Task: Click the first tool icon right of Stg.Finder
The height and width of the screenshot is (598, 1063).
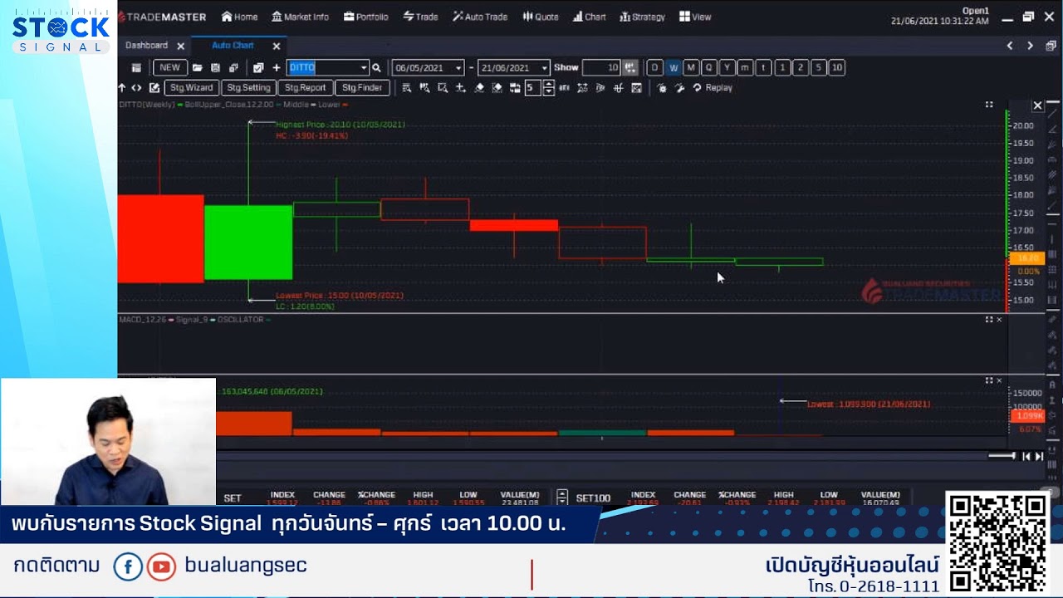Action: 406,88
